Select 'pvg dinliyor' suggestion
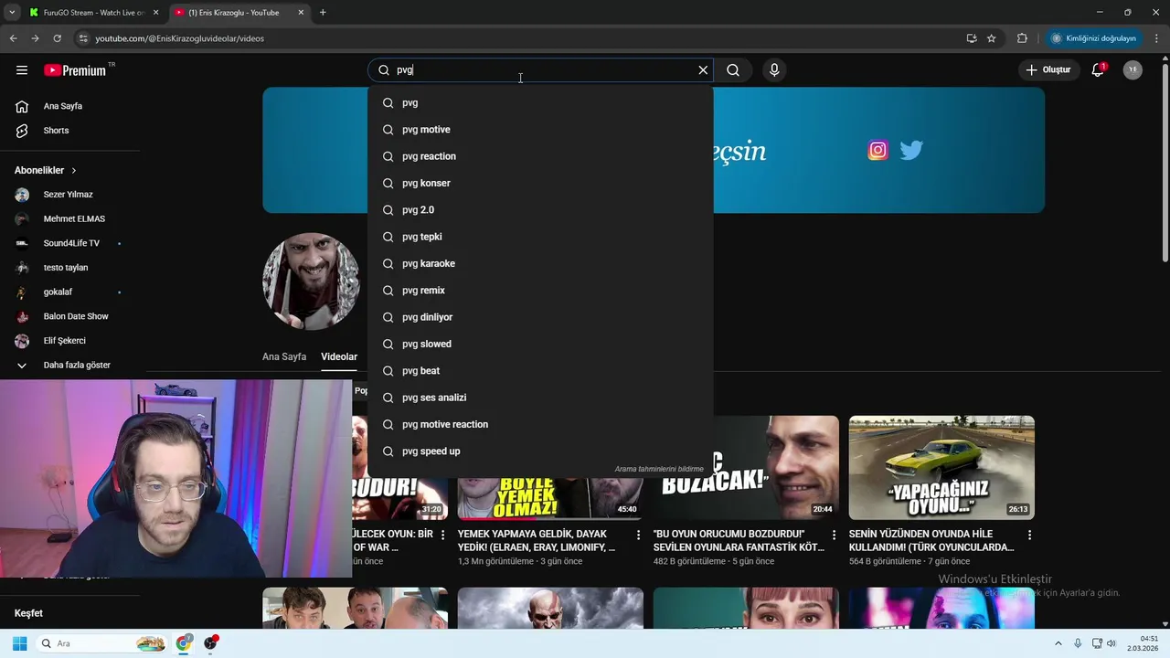The image size is (1170, 658). tap(540, 317)
